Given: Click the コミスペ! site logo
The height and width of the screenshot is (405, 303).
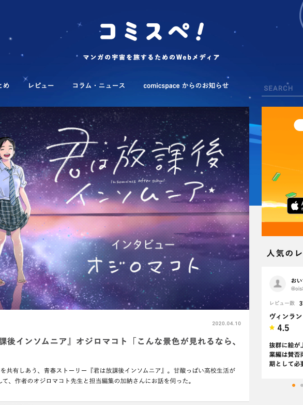Looking at the screenshot, I should coord(151,32).
